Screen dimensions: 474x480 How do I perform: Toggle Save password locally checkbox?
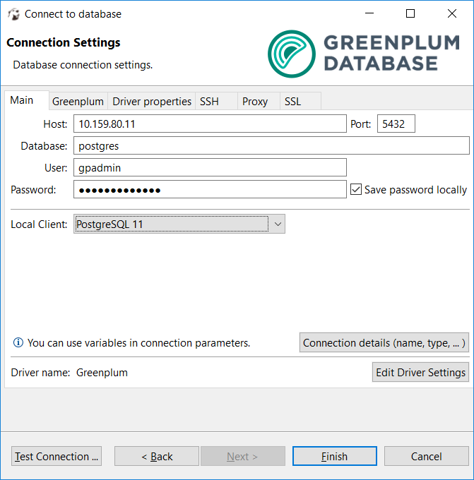click(x=356, y=189)
